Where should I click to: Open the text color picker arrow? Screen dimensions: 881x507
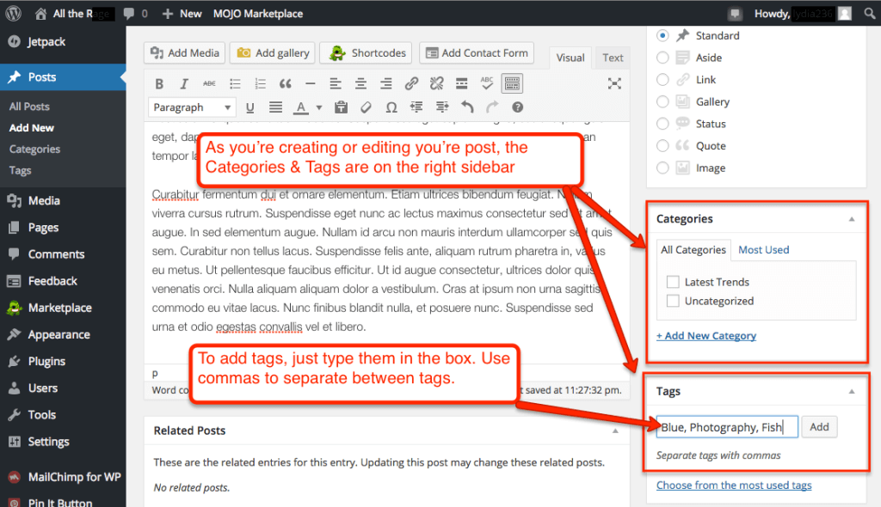(x=318, y=107)
